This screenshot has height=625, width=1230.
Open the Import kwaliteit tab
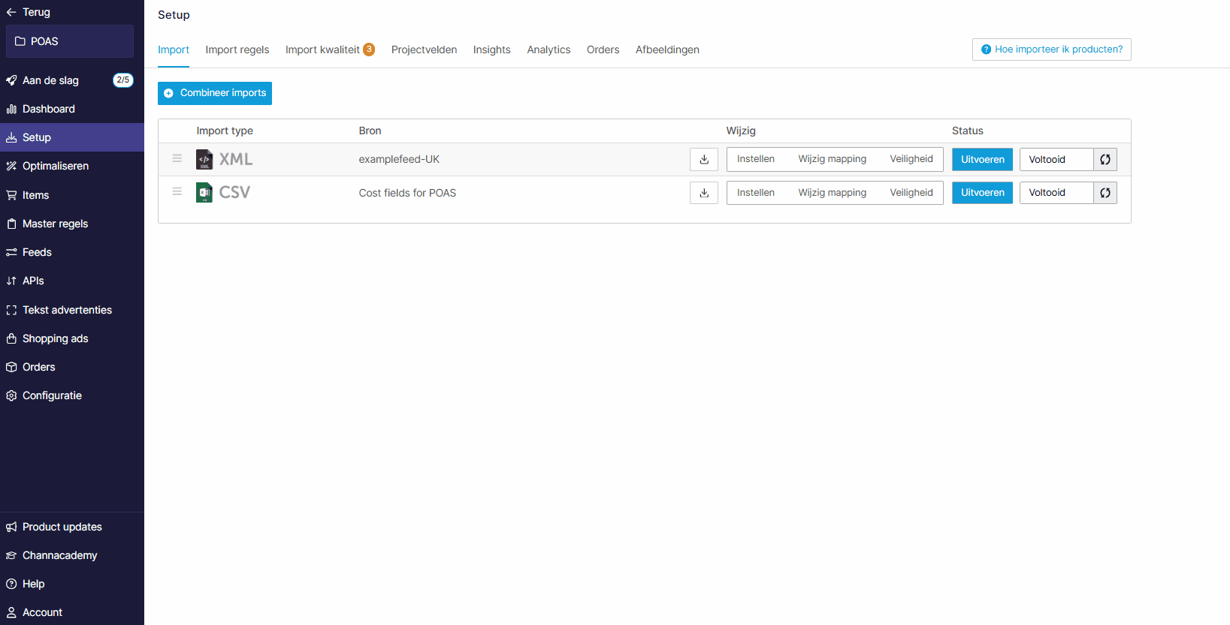tap(322, 50)
